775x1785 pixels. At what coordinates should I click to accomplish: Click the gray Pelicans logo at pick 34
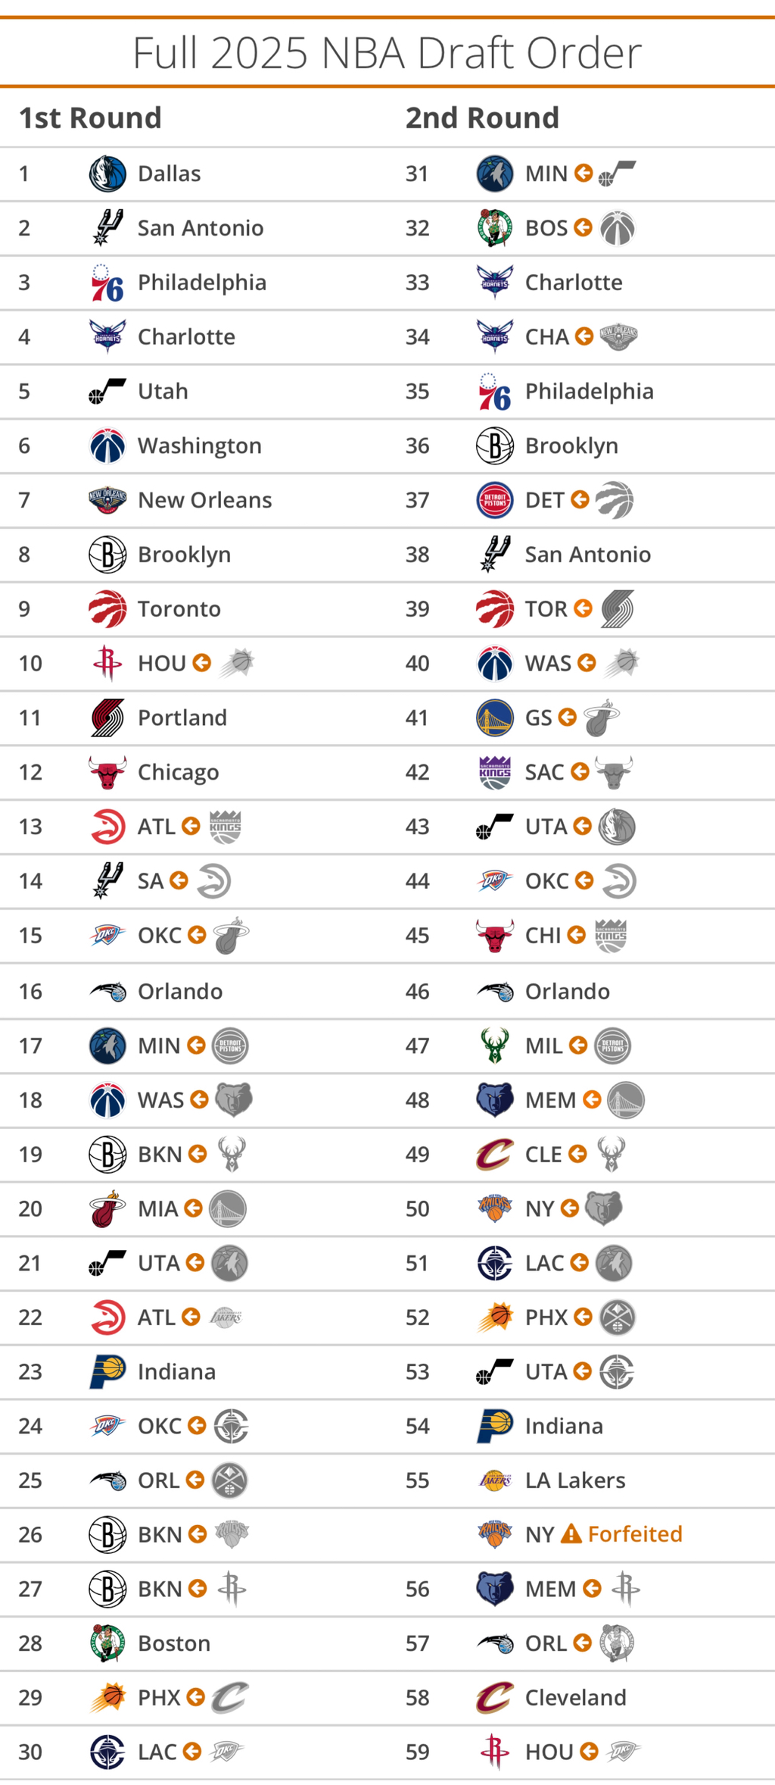(x=618, y=336)
